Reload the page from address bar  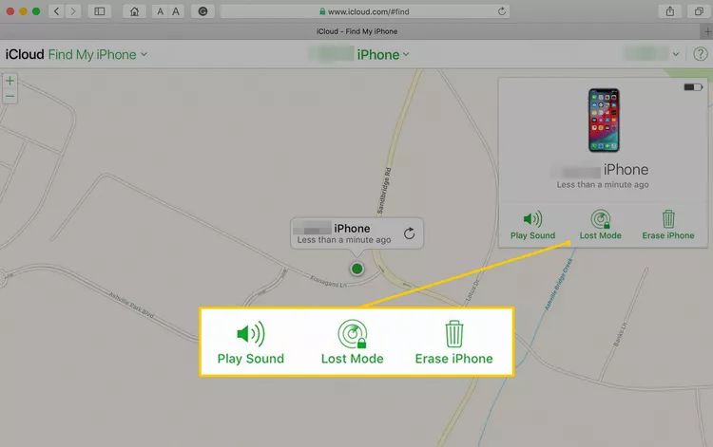click(502, 11)
